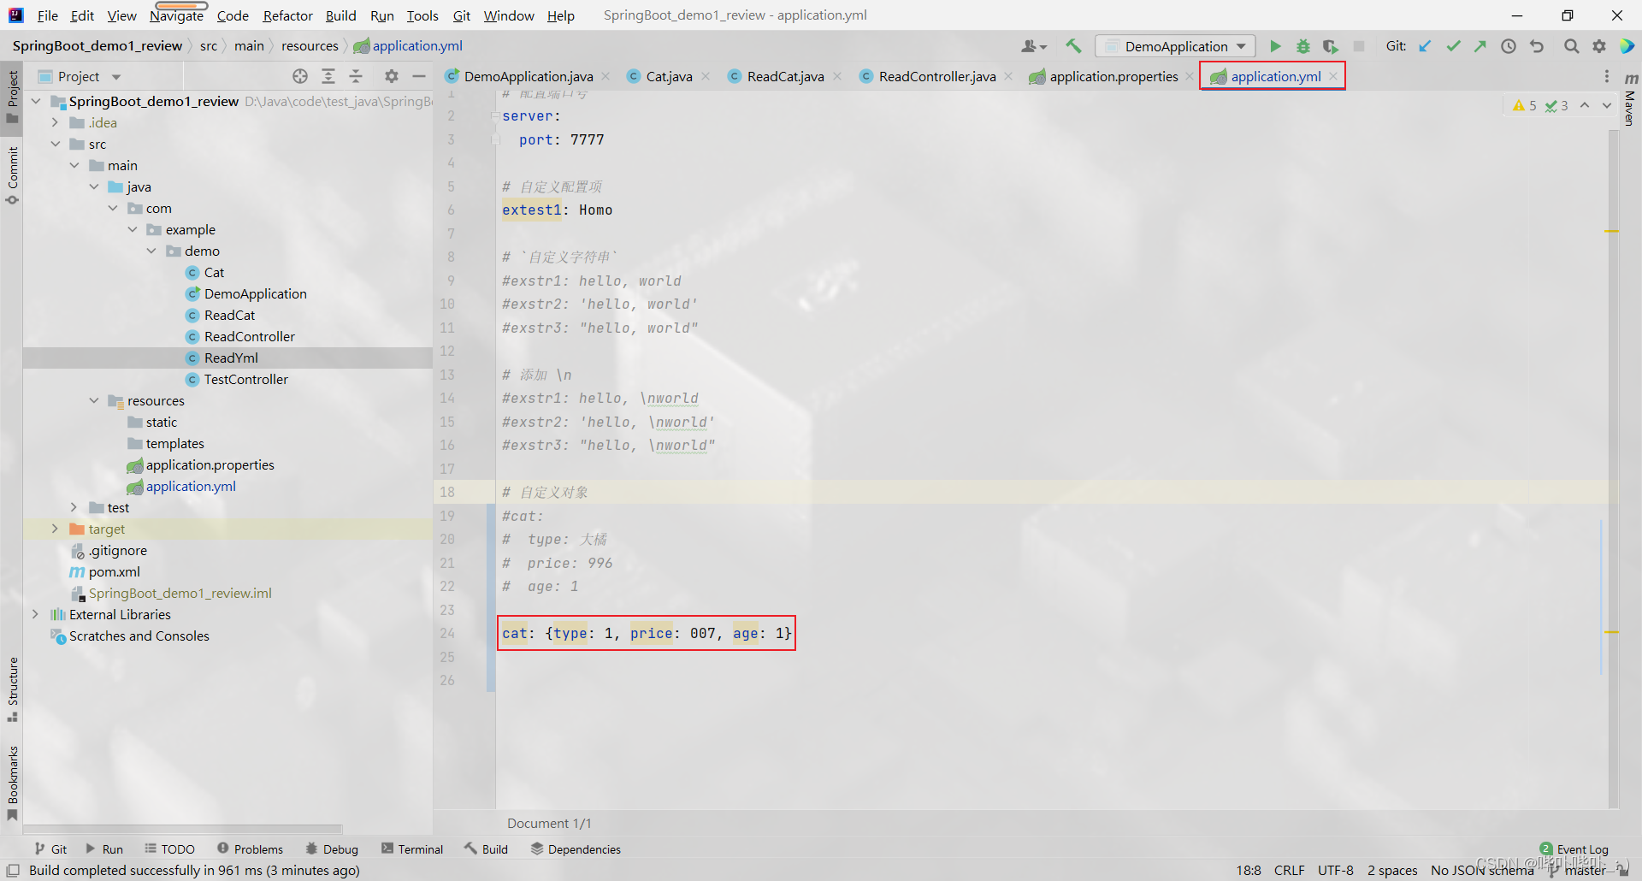Open the Dependencies tool window

pyautogui.click(x=576, y=849)
